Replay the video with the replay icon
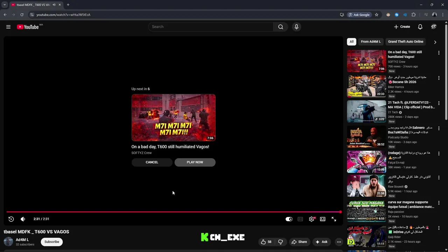 click(x=11, y=219)
